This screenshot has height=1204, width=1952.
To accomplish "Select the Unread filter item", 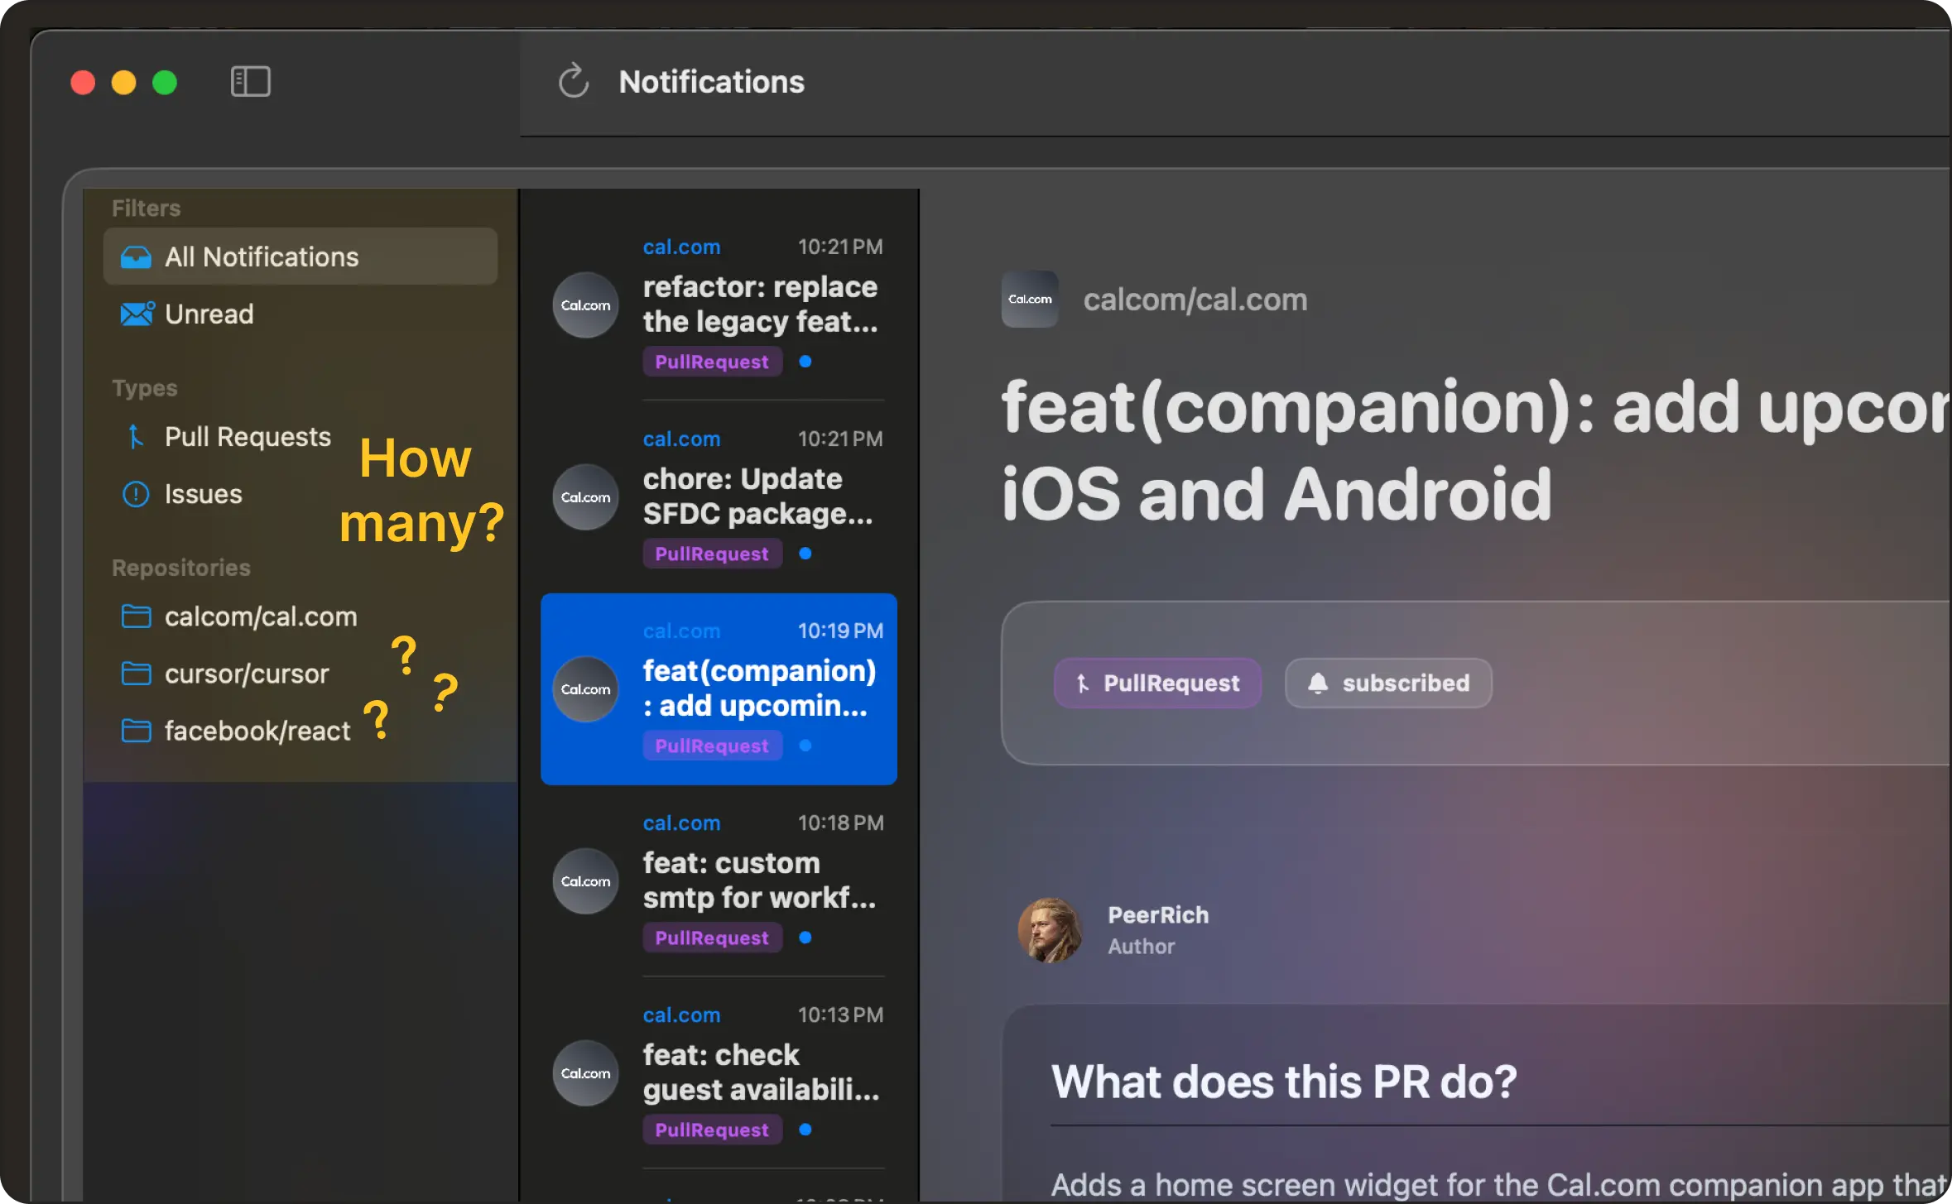I will tap(209, 314).
